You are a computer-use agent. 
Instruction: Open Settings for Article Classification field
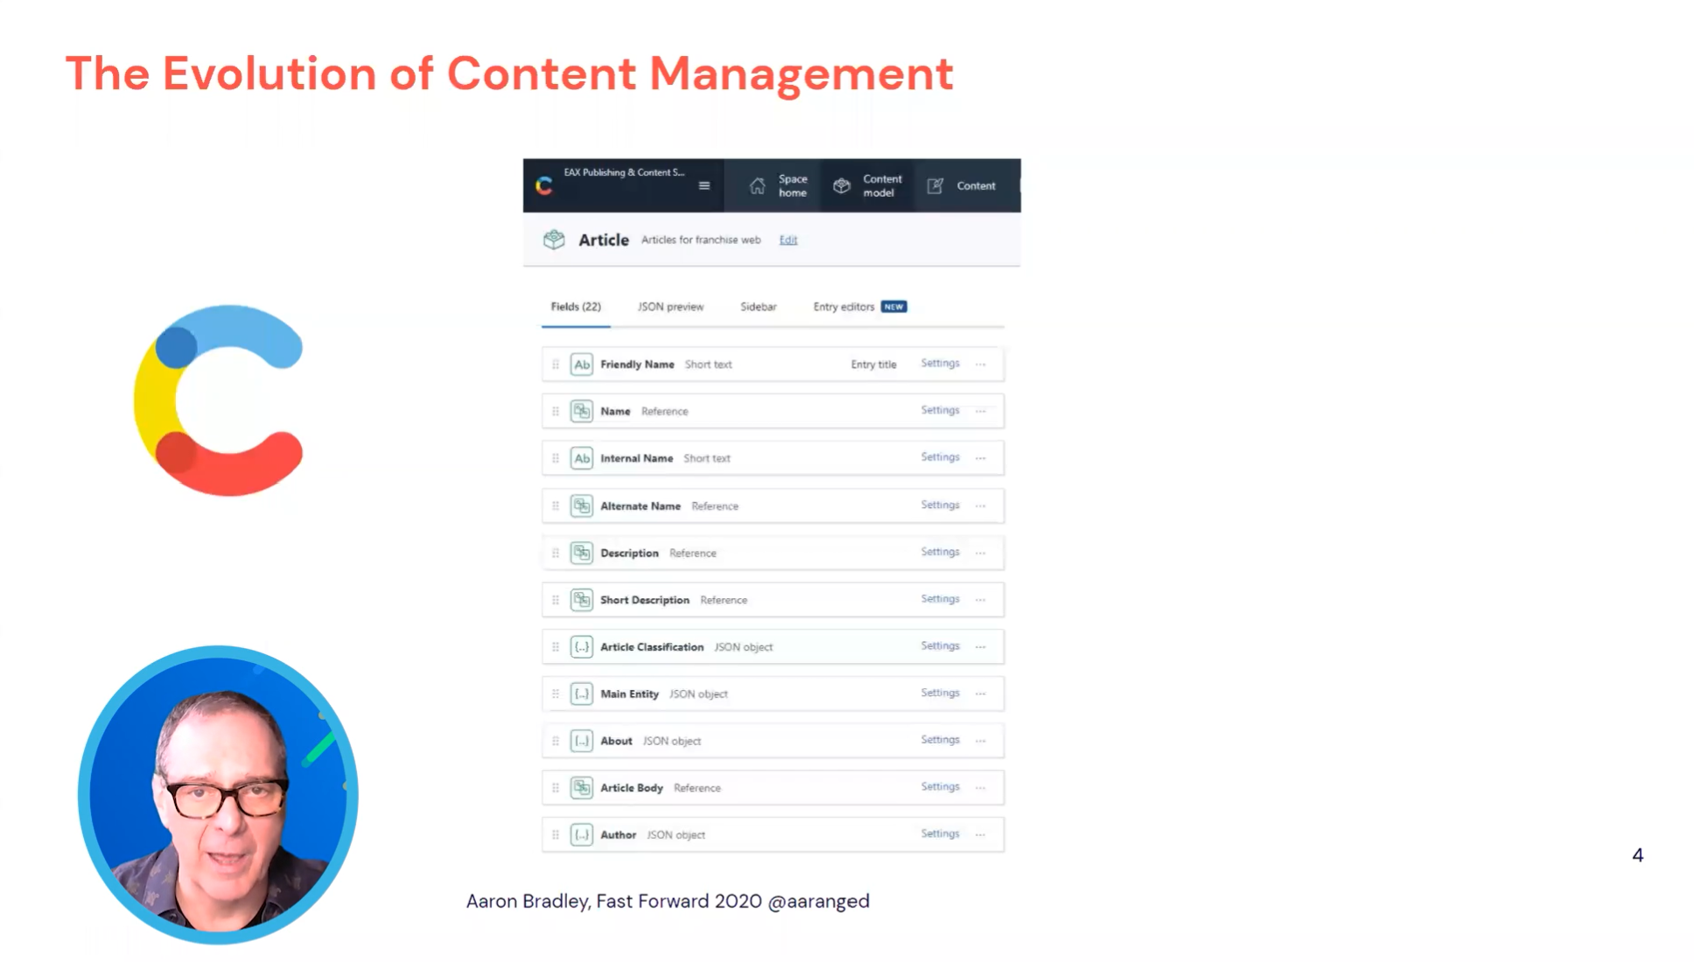point(940,646)
